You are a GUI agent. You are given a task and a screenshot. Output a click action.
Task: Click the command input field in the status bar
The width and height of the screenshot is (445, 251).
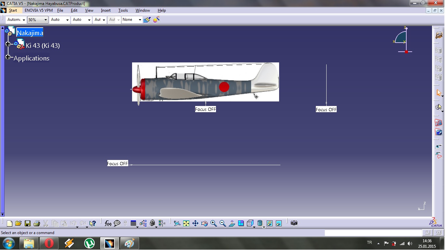click(373, 233)
